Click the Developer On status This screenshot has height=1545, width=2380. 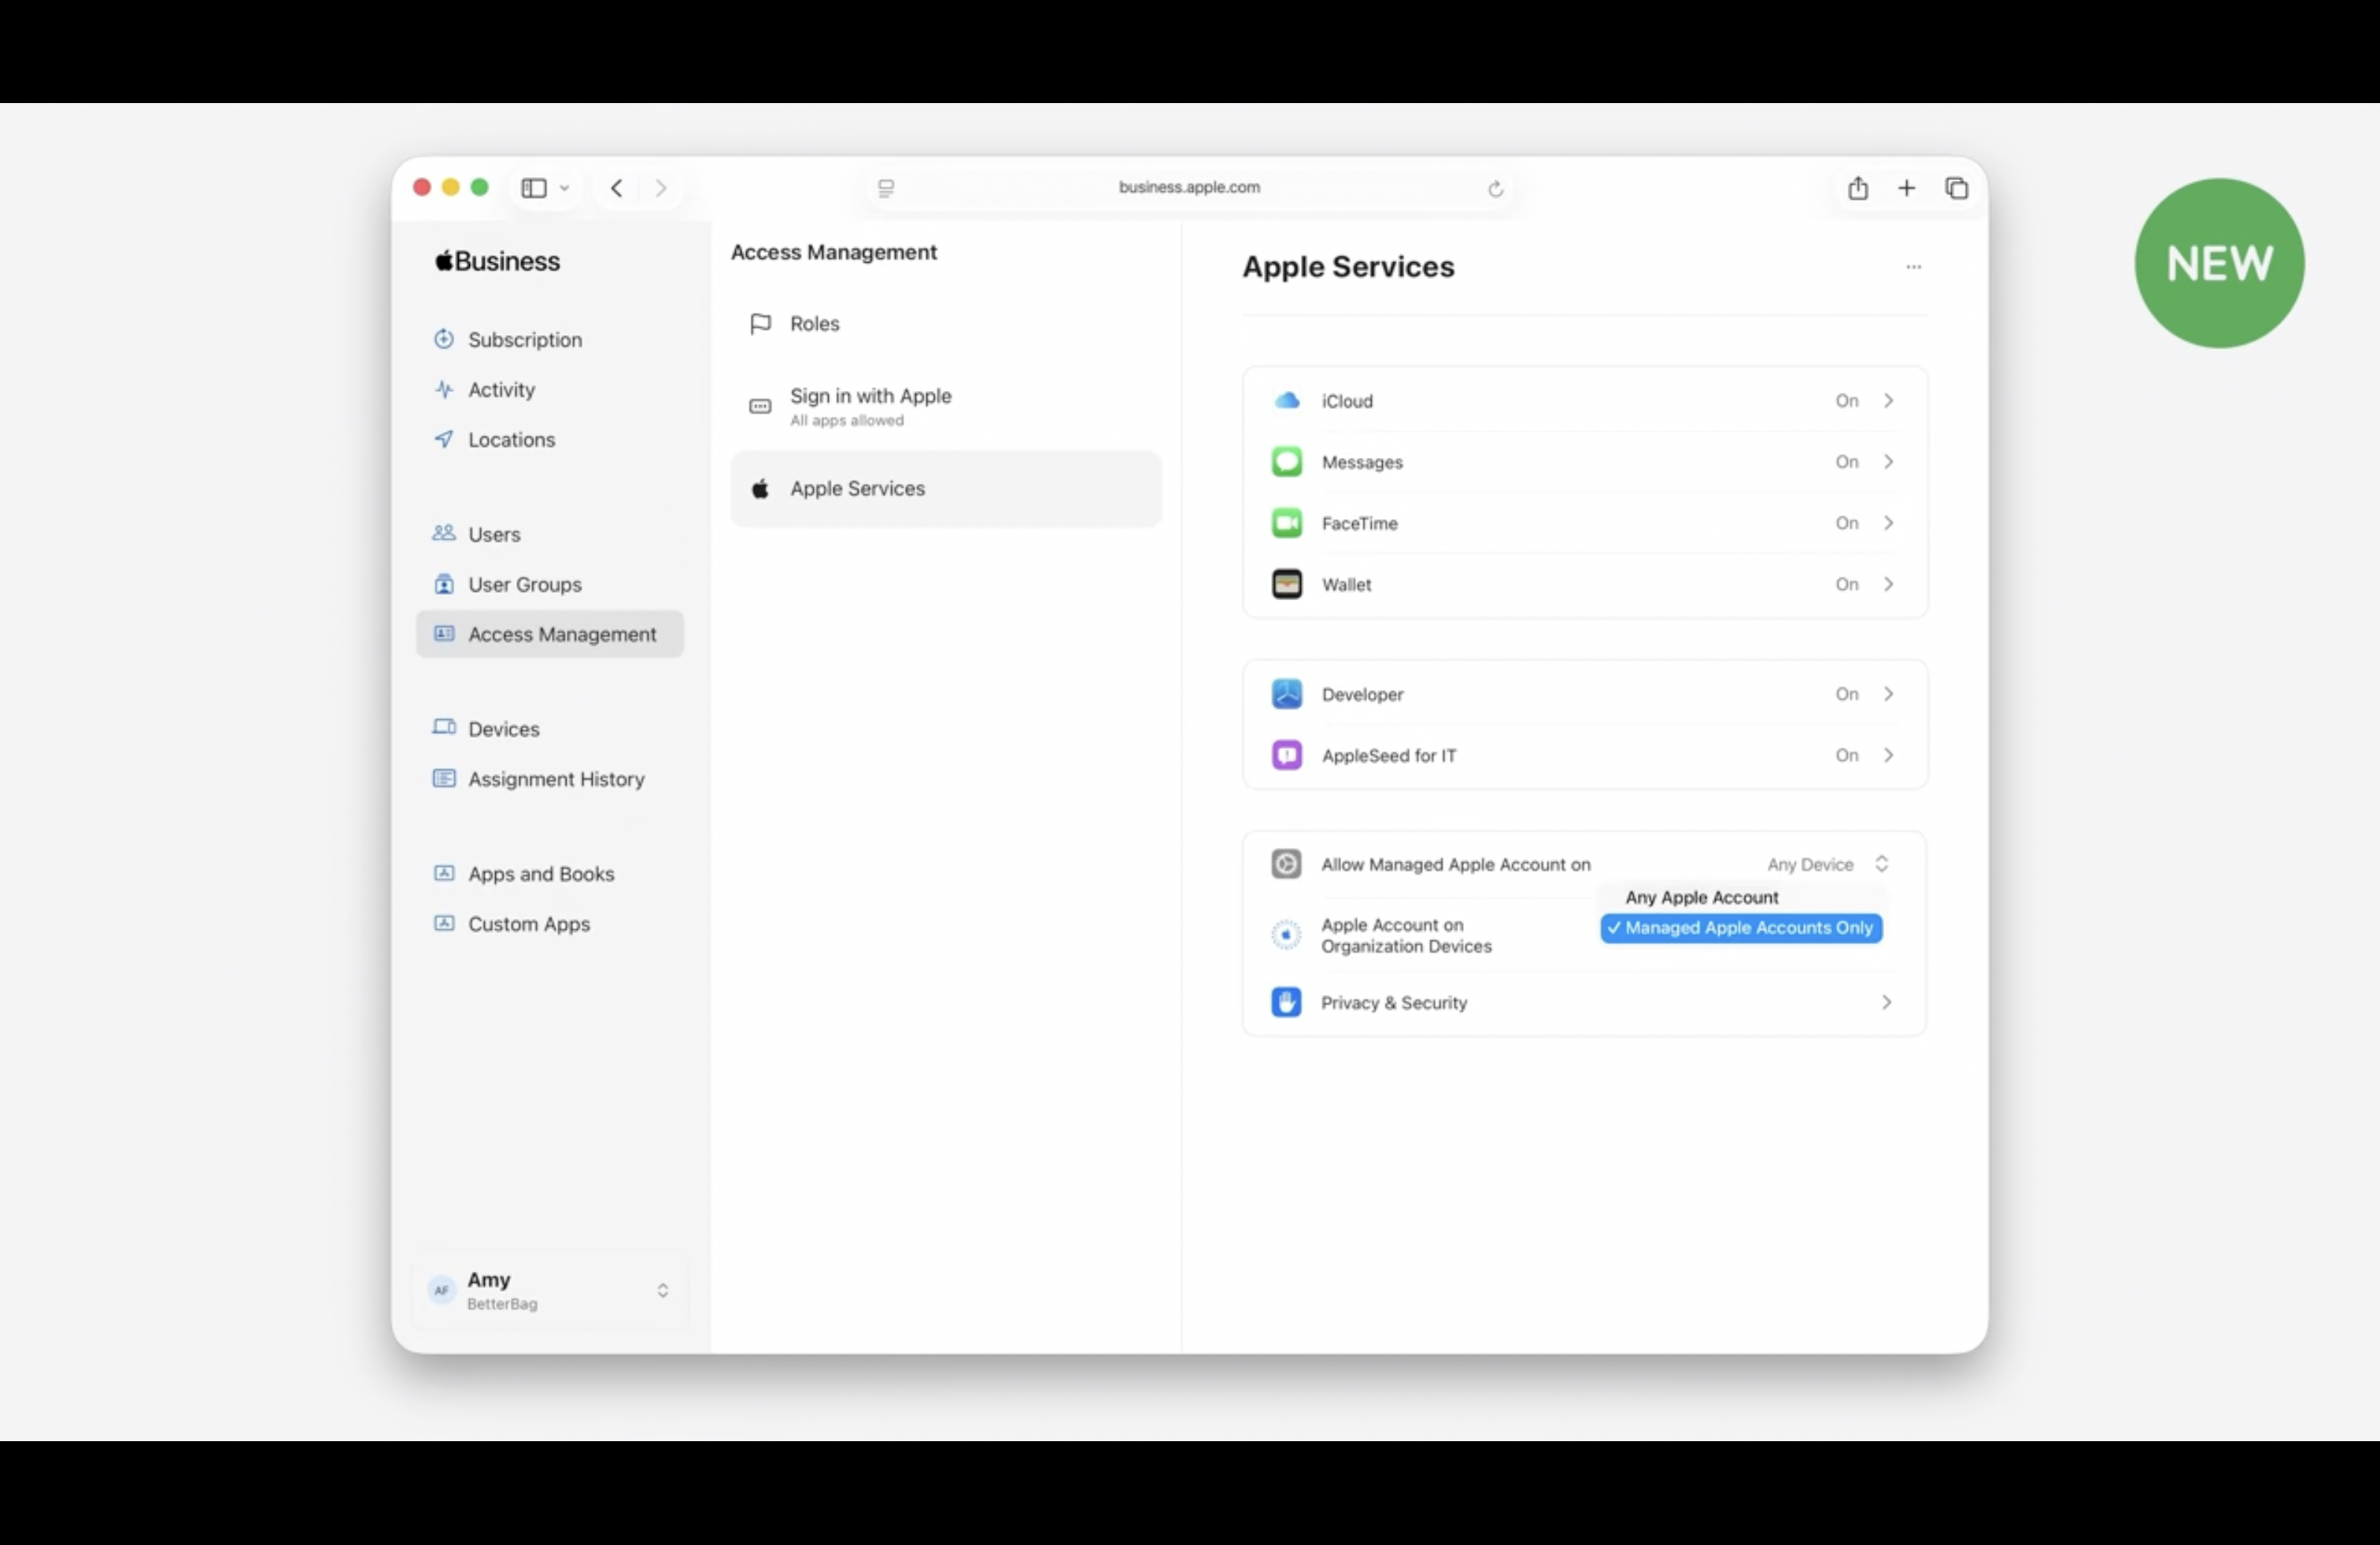(1846, 694)
